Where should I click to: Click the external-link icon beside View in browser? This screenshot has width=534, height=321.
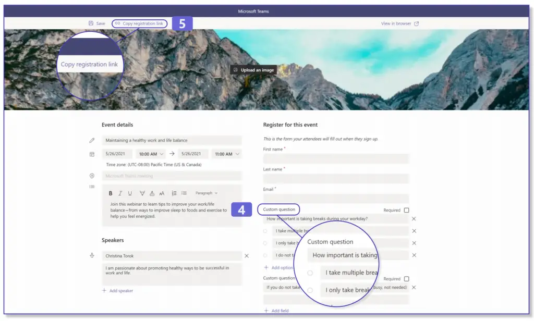tap(416, 24)
